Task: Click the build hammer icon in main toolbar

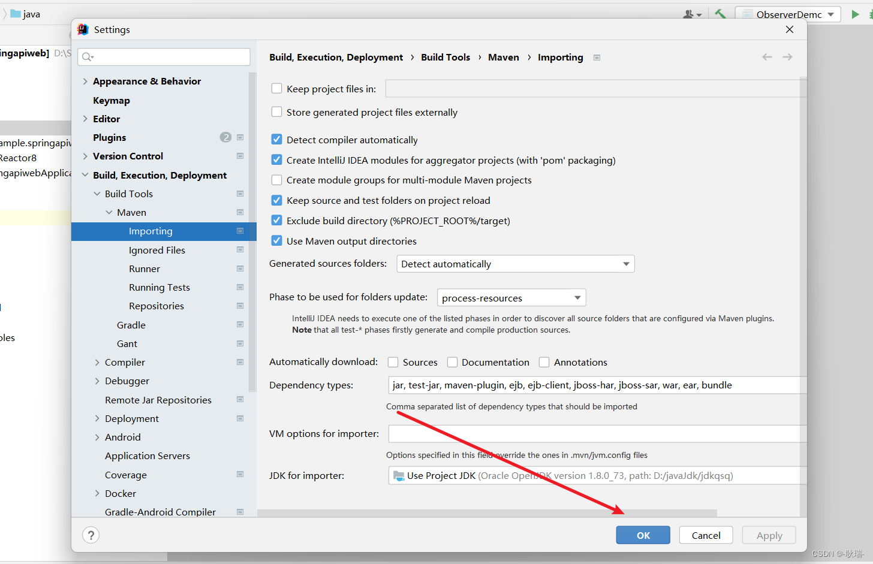Action: tap(720, 14)
